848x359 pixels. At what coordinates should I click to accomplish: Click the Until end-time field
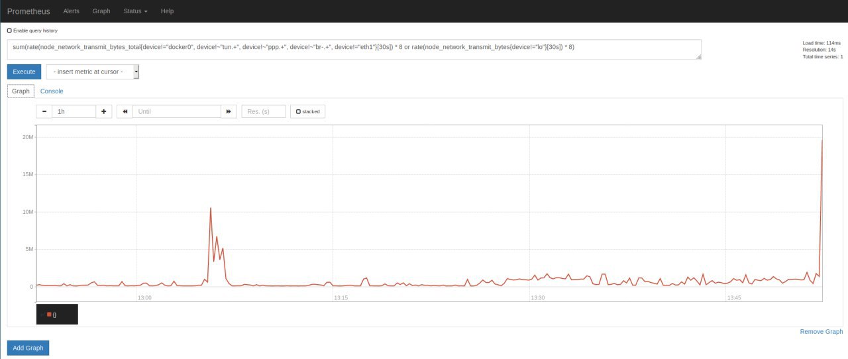(x=176, y=111)
